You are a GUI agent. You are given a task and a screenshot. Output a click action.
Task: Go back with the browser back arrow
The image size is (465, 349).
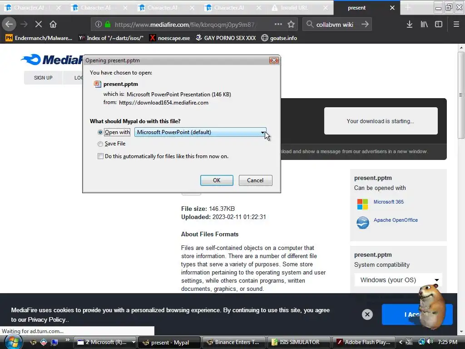click(x=9, y=24)
